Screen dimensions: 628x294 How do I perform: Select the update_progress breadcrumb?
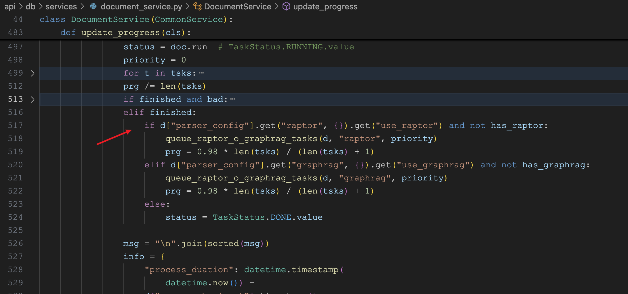[325, 7]
